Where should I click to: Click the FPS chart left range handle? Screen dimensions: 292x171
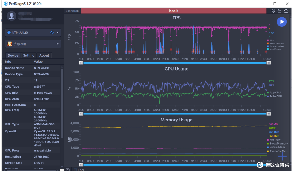[81, 63]
